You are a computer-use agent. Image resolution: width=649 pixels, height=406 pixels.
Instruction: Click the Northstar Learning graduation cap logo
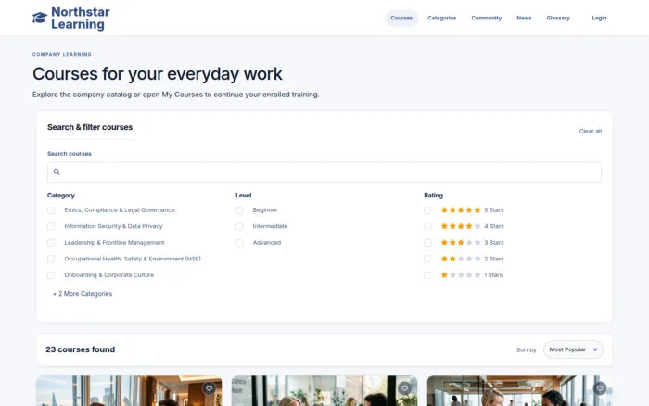pos(40,18)
